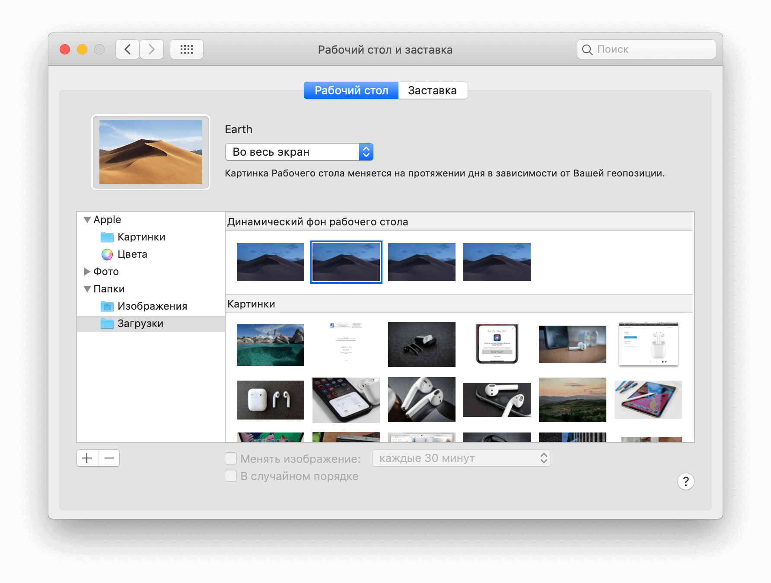The height and width of the screenshot is (583, 771).
Task: Toggle the В случайном порядке checkbox
Action: point(231,476)
